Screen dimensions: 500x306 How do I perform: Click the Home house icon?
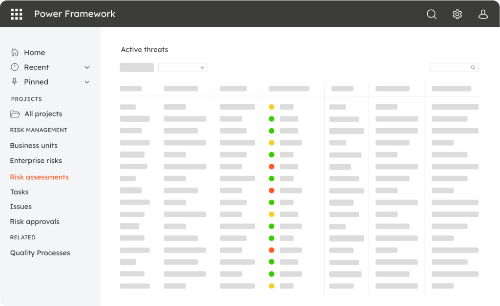pyautogui.click(x=15, y=53)
